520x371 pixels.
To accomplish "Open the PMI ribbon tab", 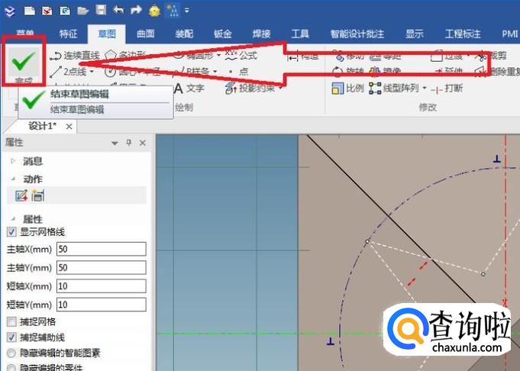I will [510, 34].
